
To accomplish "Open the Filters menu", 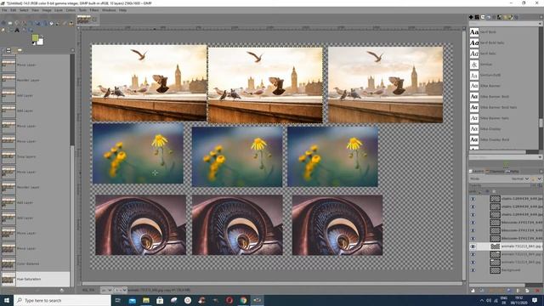I will pos(94,10).
